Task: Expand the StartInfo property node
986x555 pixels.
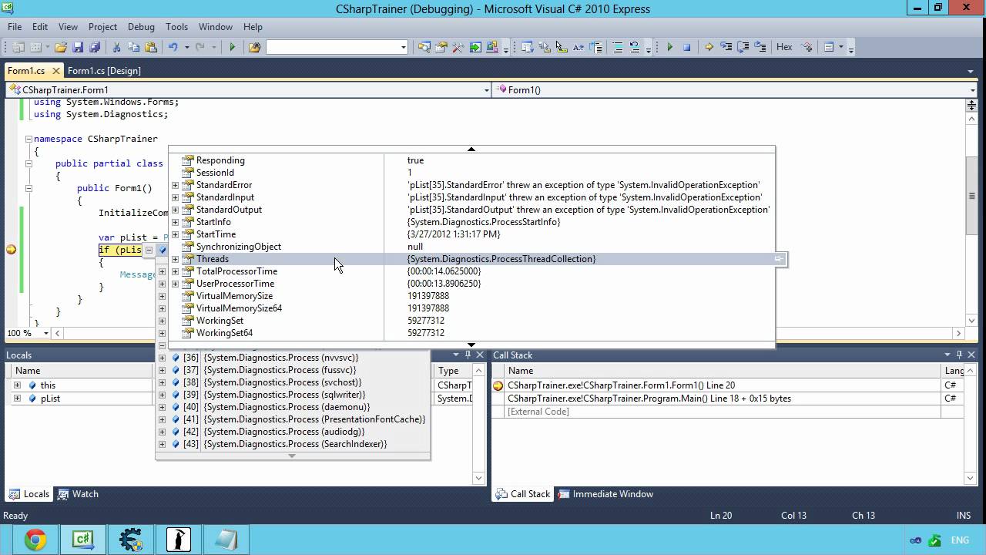Action: [175, 222]
